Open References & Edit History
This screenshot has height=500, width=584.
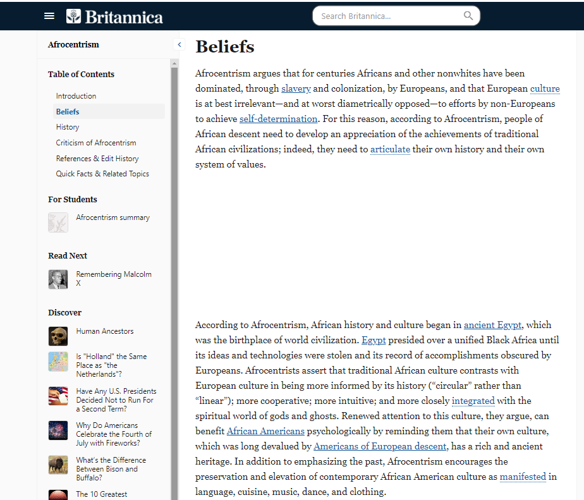97,159
